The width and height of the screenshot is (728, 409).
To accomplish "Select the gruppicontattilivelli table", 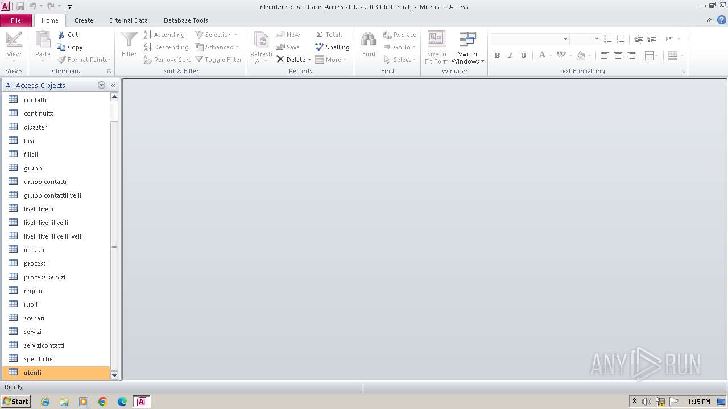I will pos(56,195).
